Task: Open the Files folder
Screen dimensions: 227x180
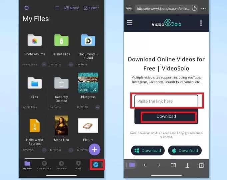Action: (x=35, y=83)
